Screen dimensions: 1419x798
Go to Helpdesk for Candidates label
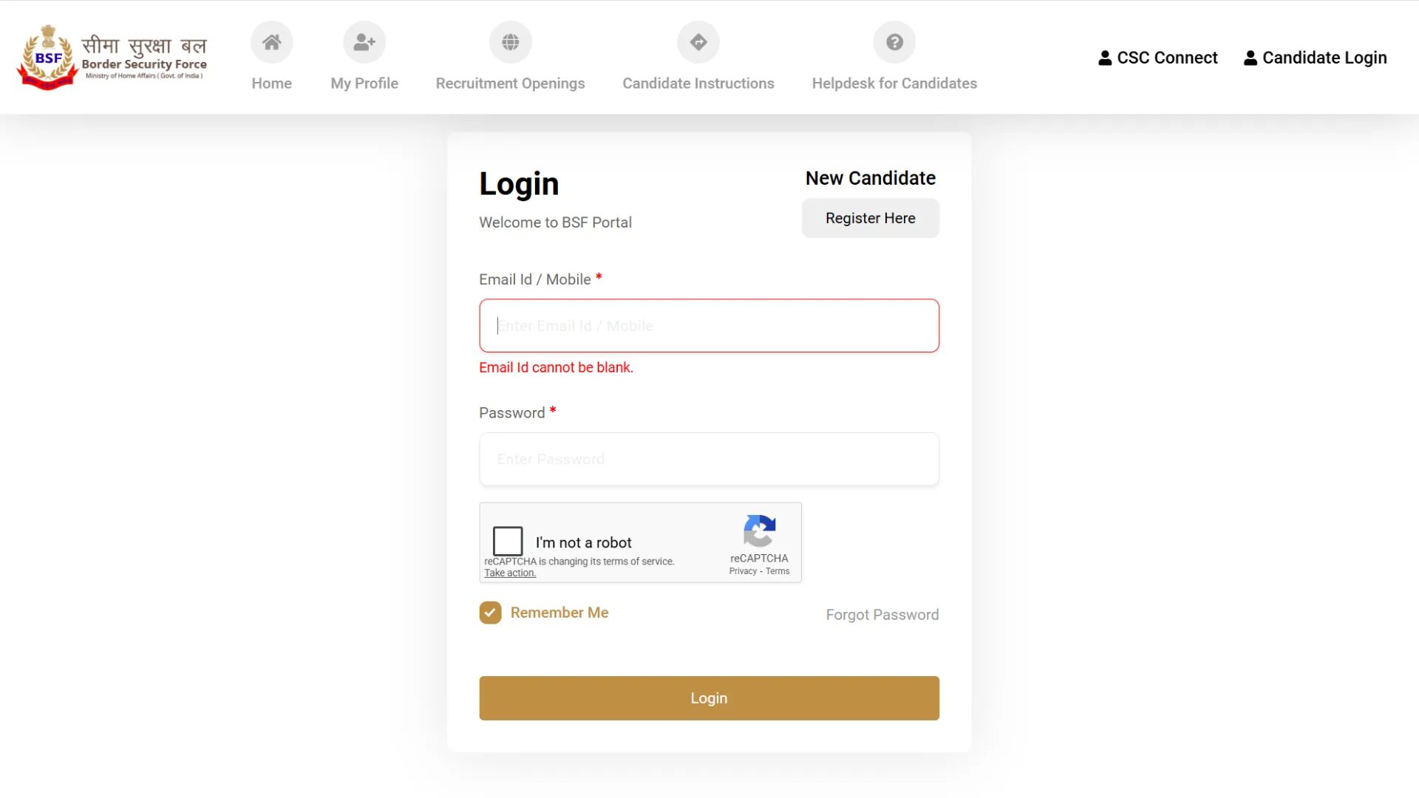coord(894,83)
